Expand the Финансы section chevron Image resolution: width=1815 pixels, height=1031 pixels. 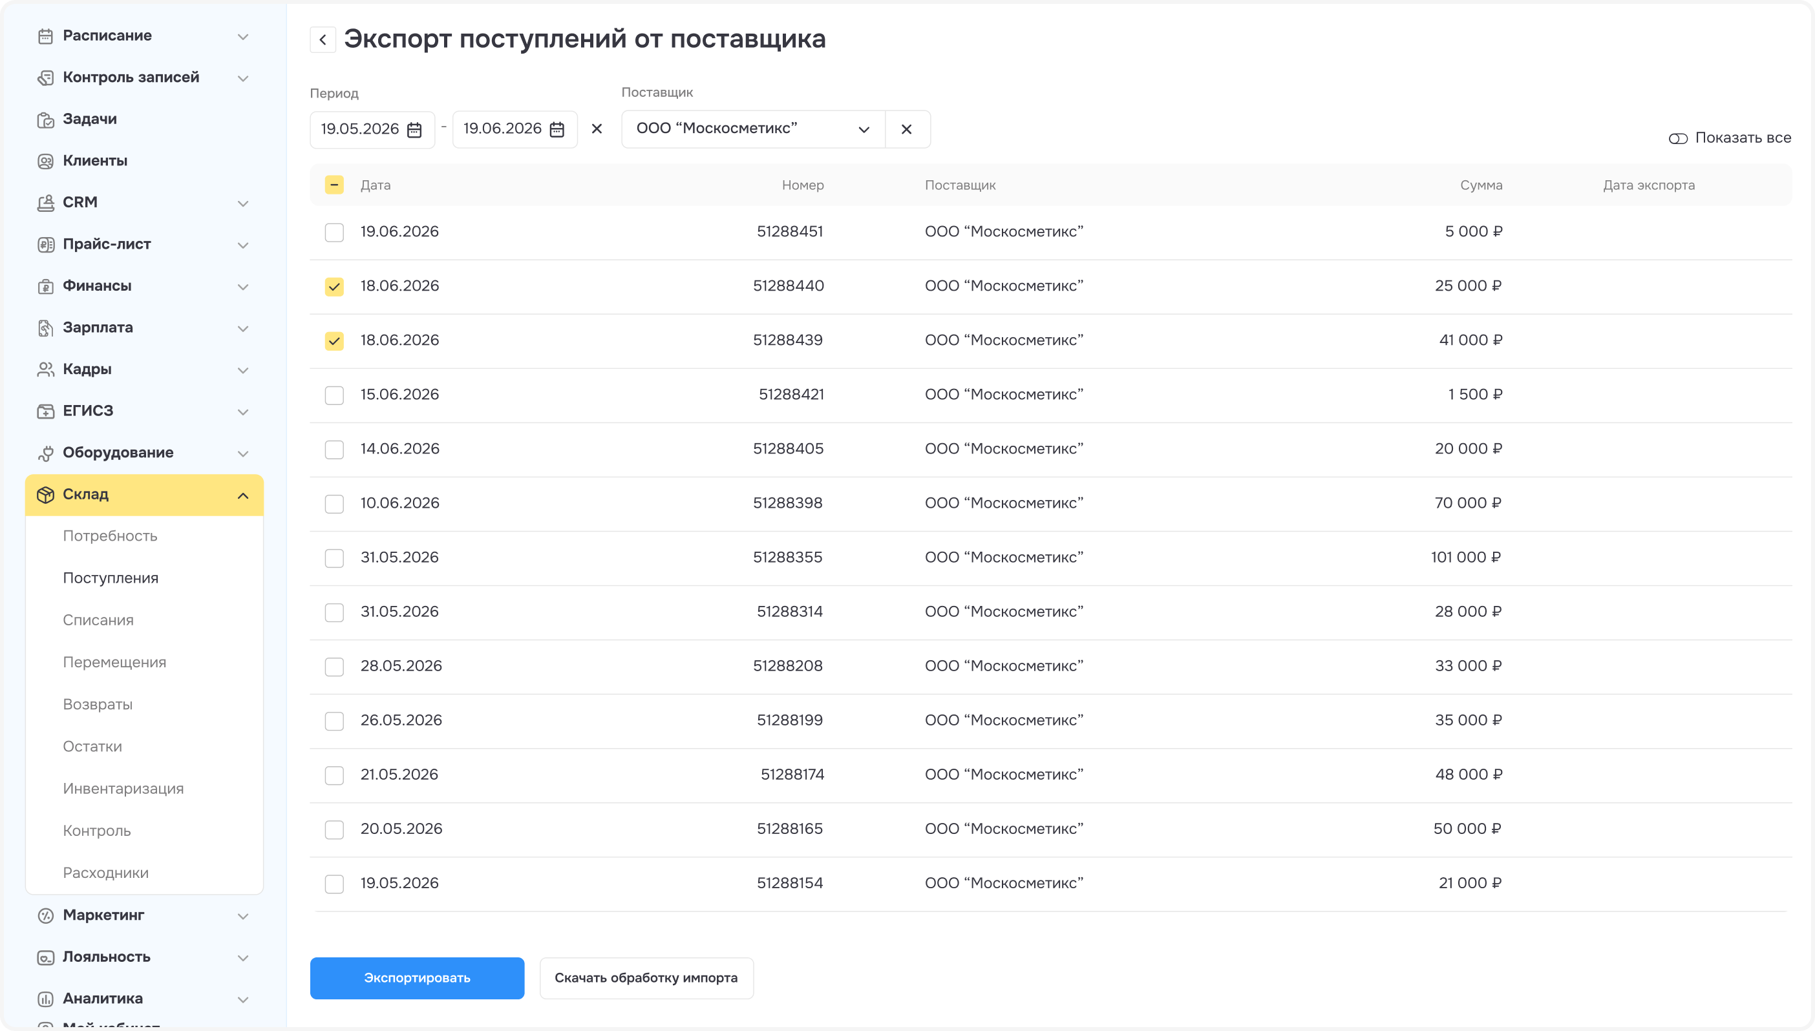click(243, 287)
